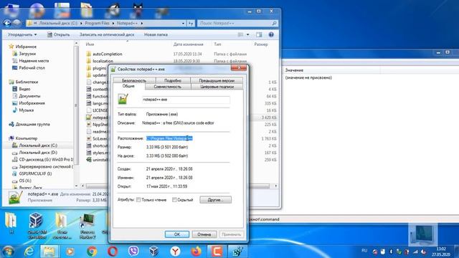Screen dimensions: 459x258
Task: Open the Упорядочить dropdown menu
Action: pos(22,34)
